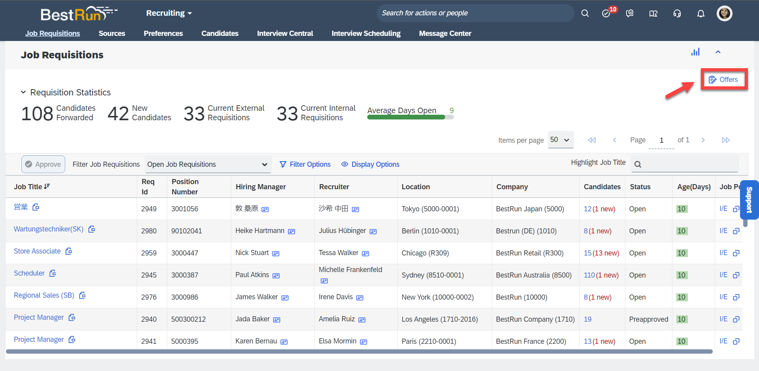Click the search actions or people field

(x=475, y=13)
